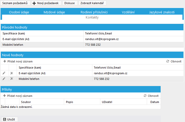Edit the E-mail výpl.lístek row with pencil icon
The width and height of the screenshot is (185, 122).
pos(4,73)
